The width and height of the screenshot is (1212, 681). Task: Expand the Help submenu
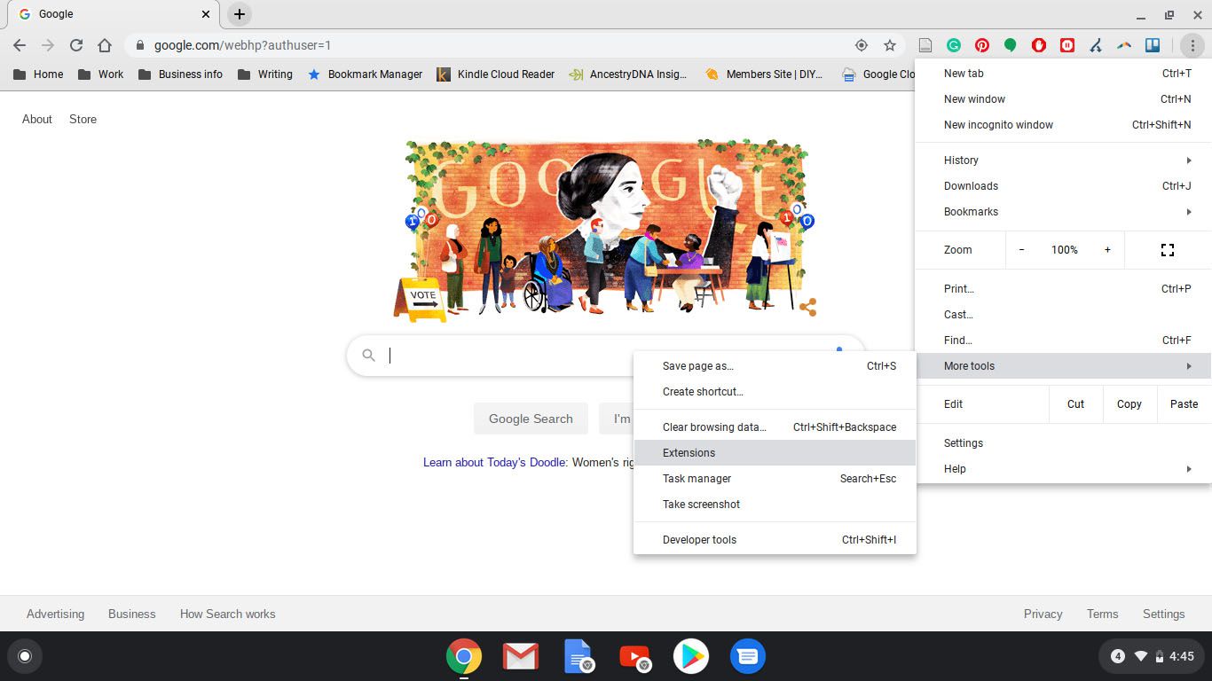click(1063, 469)
